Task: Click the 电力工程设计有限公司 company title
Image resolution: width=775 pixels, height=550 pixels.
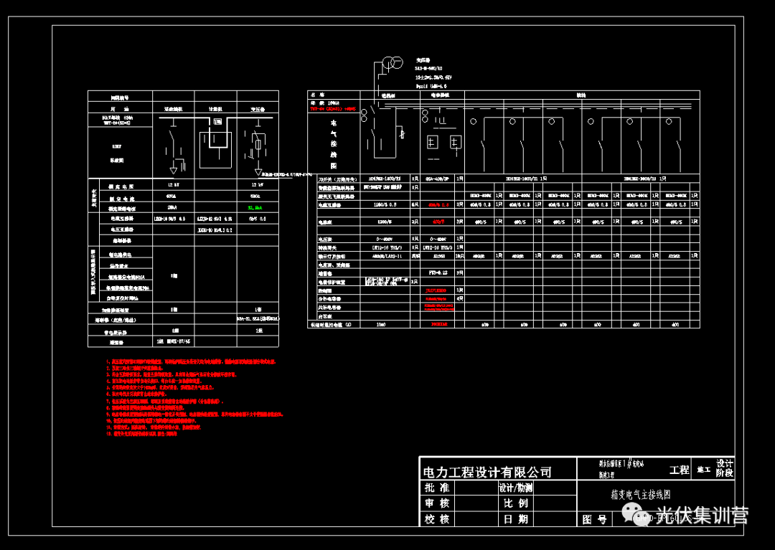Action: click(x=487, y=472)
